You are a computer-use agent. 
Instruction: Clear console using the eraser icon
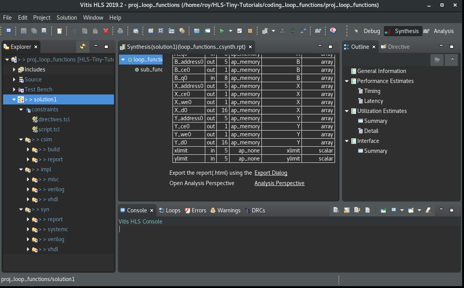click(428, 210)
